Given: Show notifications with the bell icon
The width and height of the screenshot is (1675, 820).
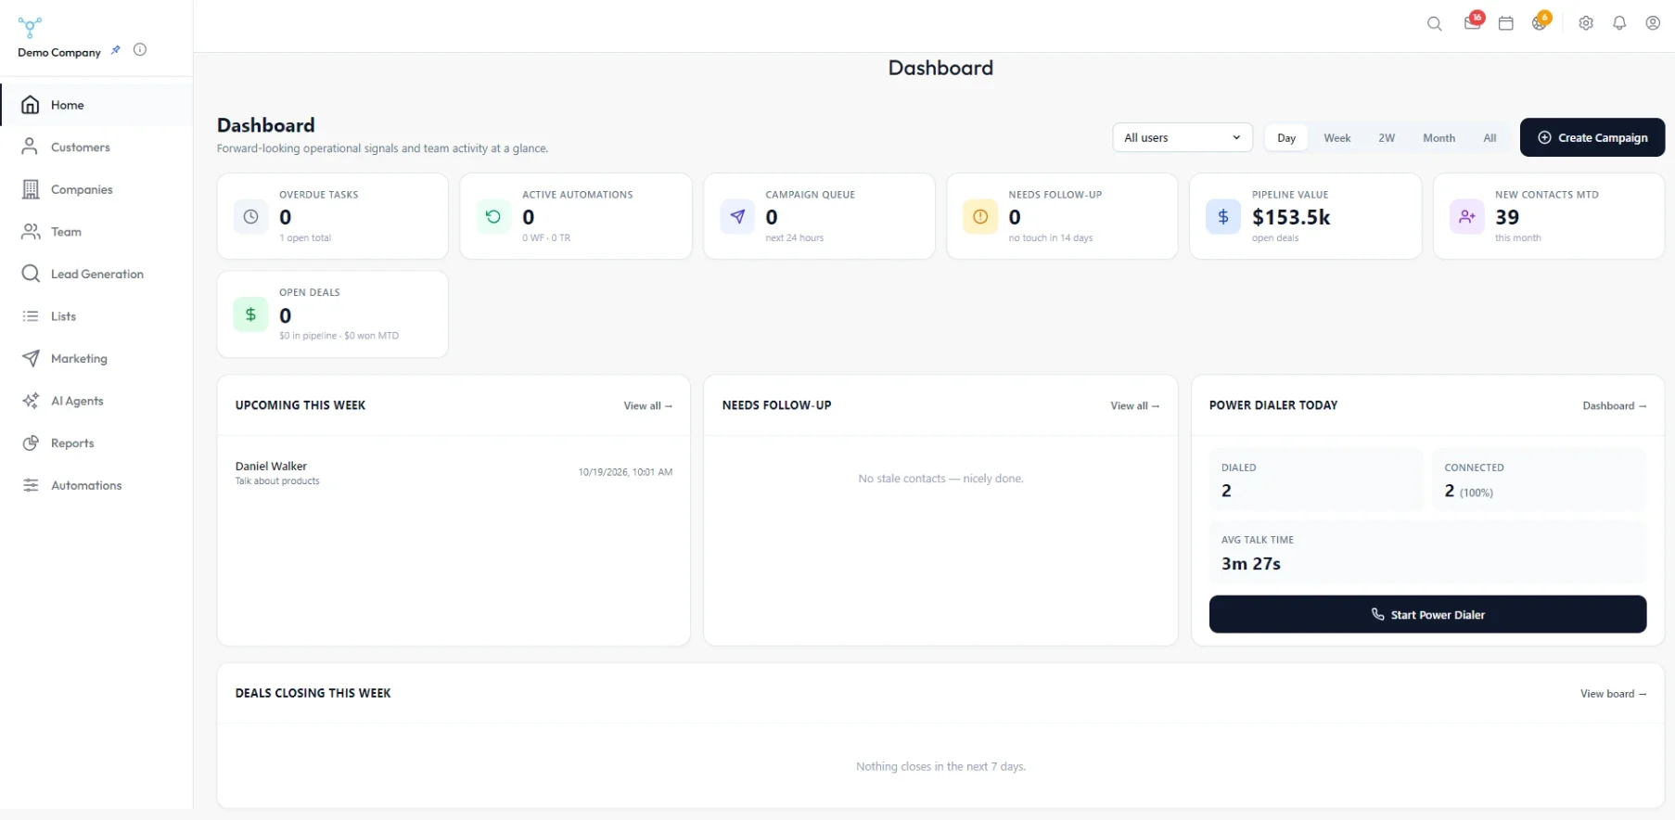Looking at the screenshot, I should 1619,24.
